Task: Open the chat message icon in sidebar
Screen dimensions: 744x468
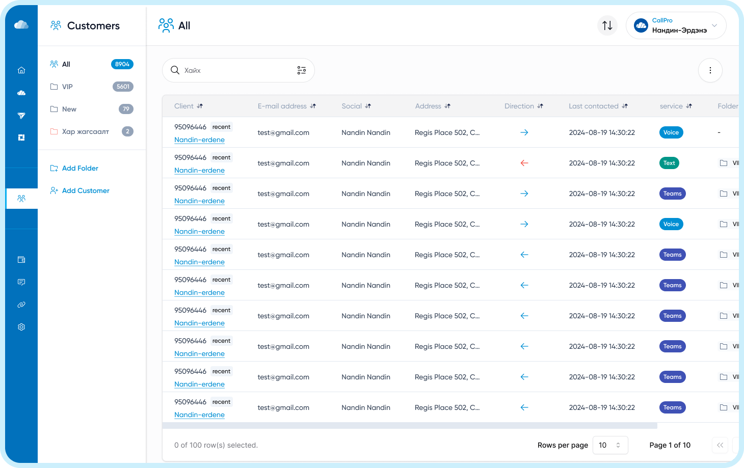Action: (21, 282)
